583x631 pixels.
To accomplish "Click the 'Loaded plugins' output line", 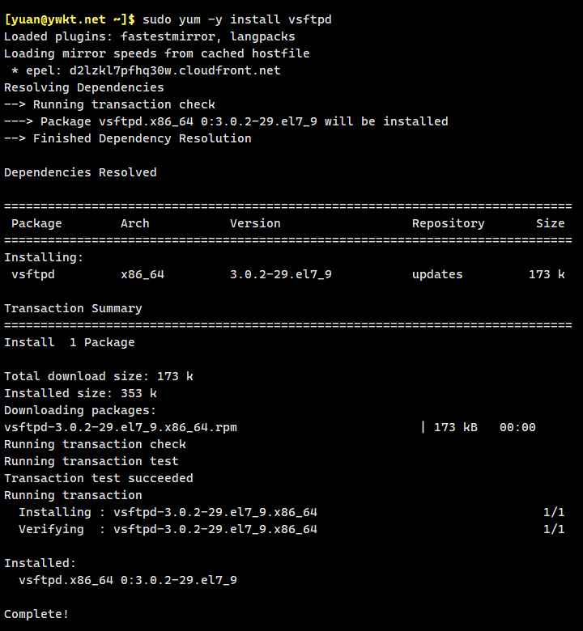I will pos(150,36).
